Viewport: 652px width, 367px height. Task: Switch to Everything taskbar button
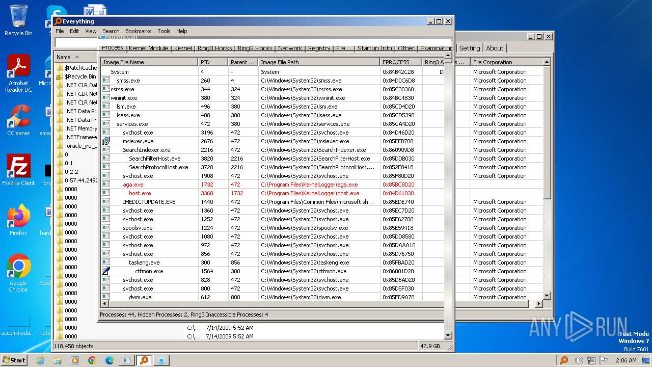tap(144, 360)
